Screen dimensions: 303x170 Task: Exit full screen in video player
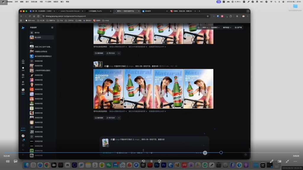click(x=287, y=161)
